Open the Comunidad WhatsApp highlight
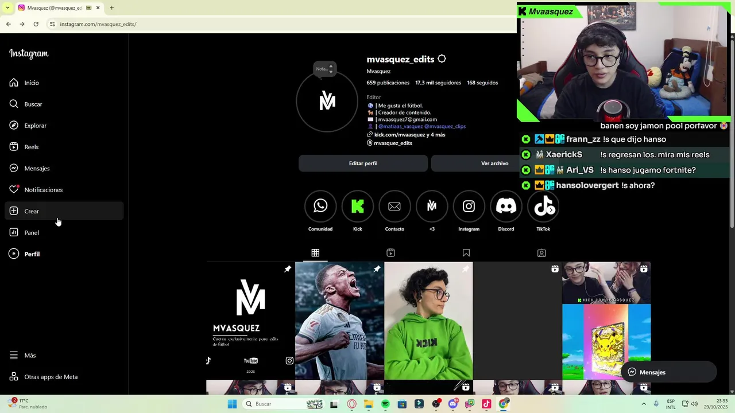Image resolution: width=735 pixels, height=413 pixels. point(320,206)
